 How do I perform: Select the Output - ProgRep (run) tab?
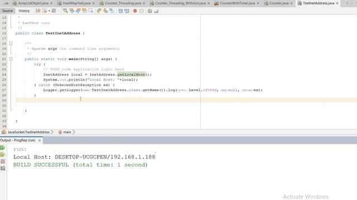click(18, 141)
